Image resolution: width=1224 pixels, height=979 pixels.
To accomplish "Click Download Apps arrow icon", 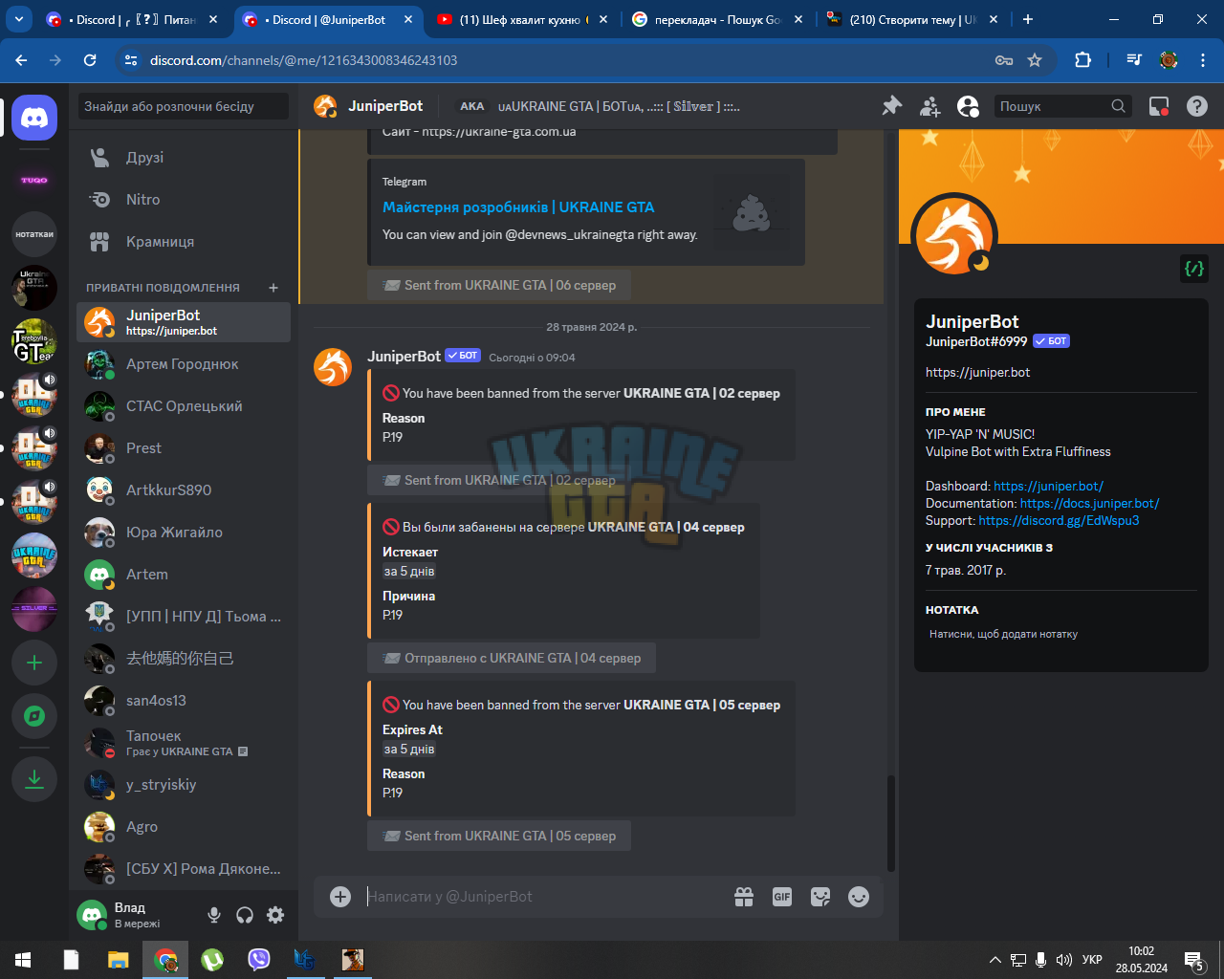I will [x=34, y=778].
